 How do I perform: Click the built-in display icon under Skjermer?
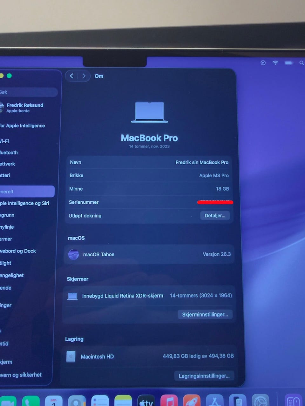pyautogui.click(x=72, y=296)
